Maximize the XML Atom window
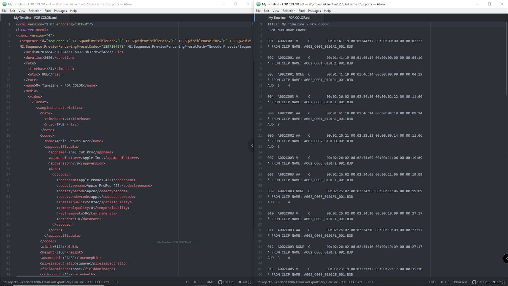The image size is (508, 286). click(x=235, y=4)
